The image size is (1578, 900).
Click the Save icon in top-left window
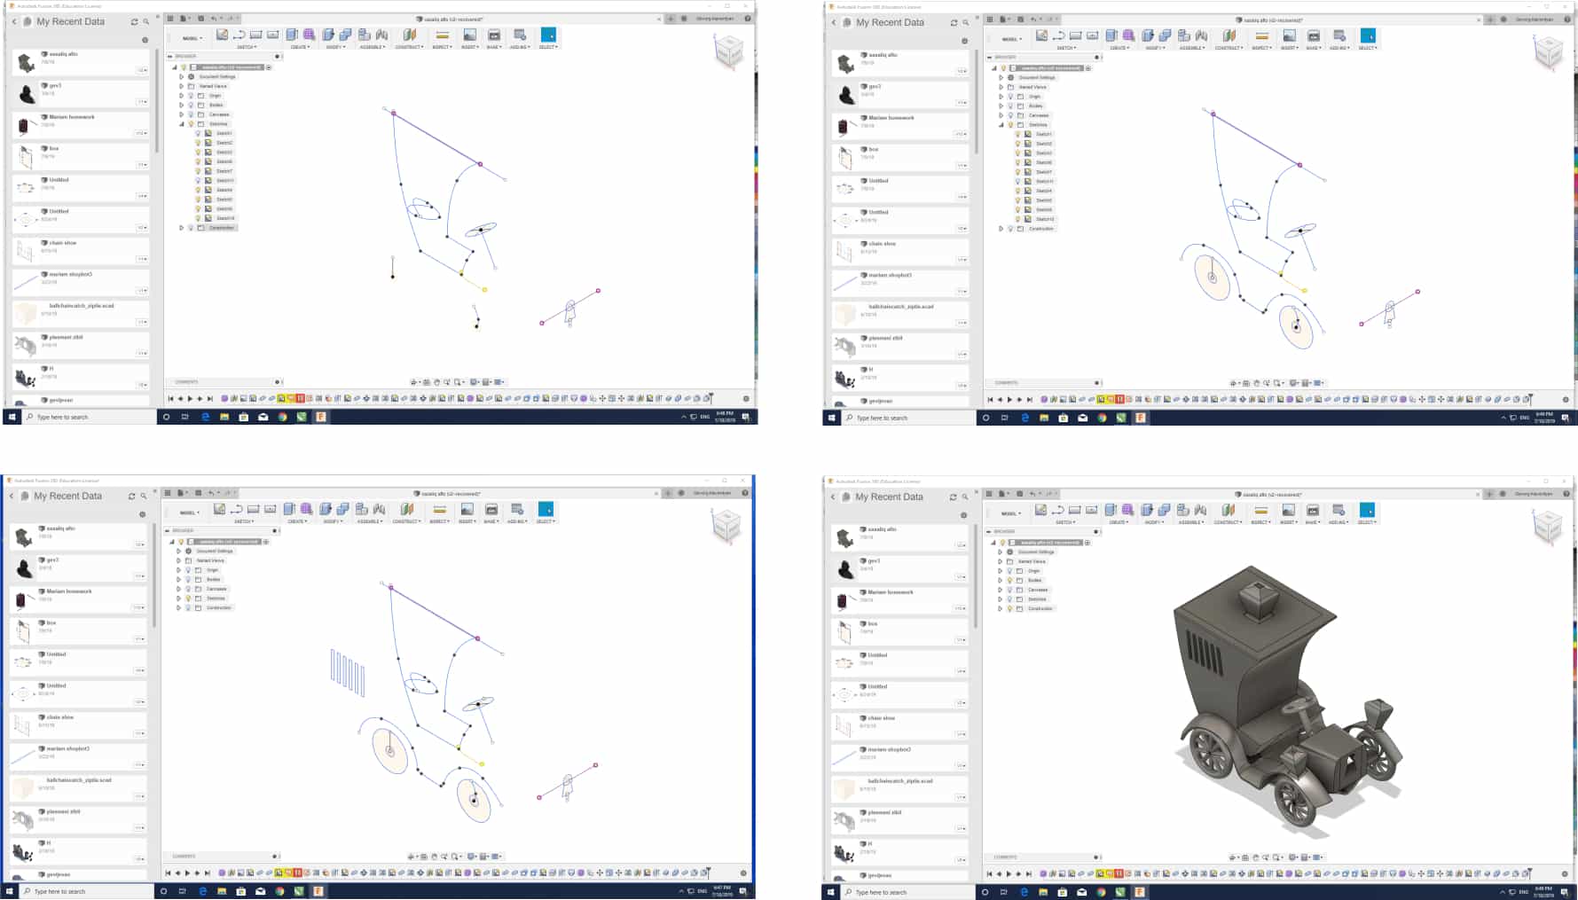pyautogui.click(x=200, y=18)
